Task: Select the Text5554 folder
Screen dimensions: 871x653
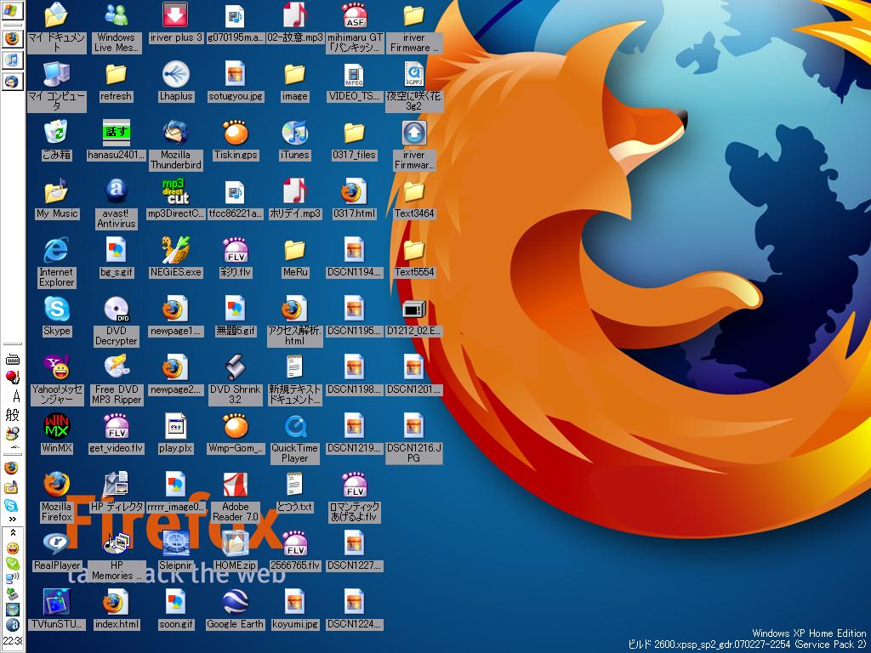Action: pyautogui.click(x=414, y=257)
